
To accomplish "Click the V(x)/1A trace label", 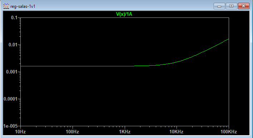I will pyautogui.click(x=124, y=14).
